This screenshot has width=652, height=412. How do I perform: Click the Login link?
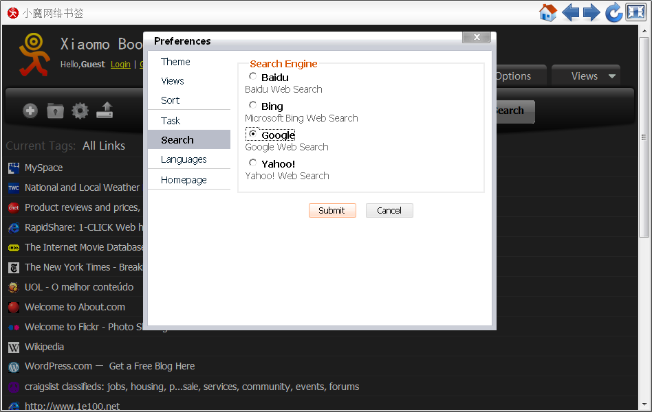pos(120,65)
